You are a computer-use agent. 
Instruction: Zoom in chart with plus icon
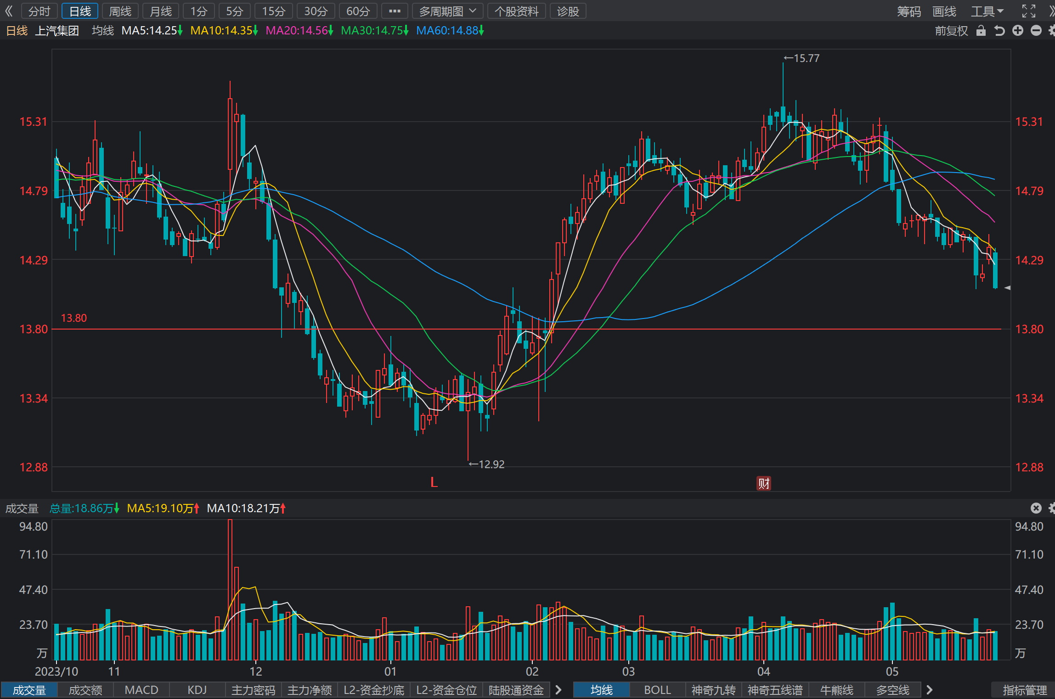[x=1018, y=31]
